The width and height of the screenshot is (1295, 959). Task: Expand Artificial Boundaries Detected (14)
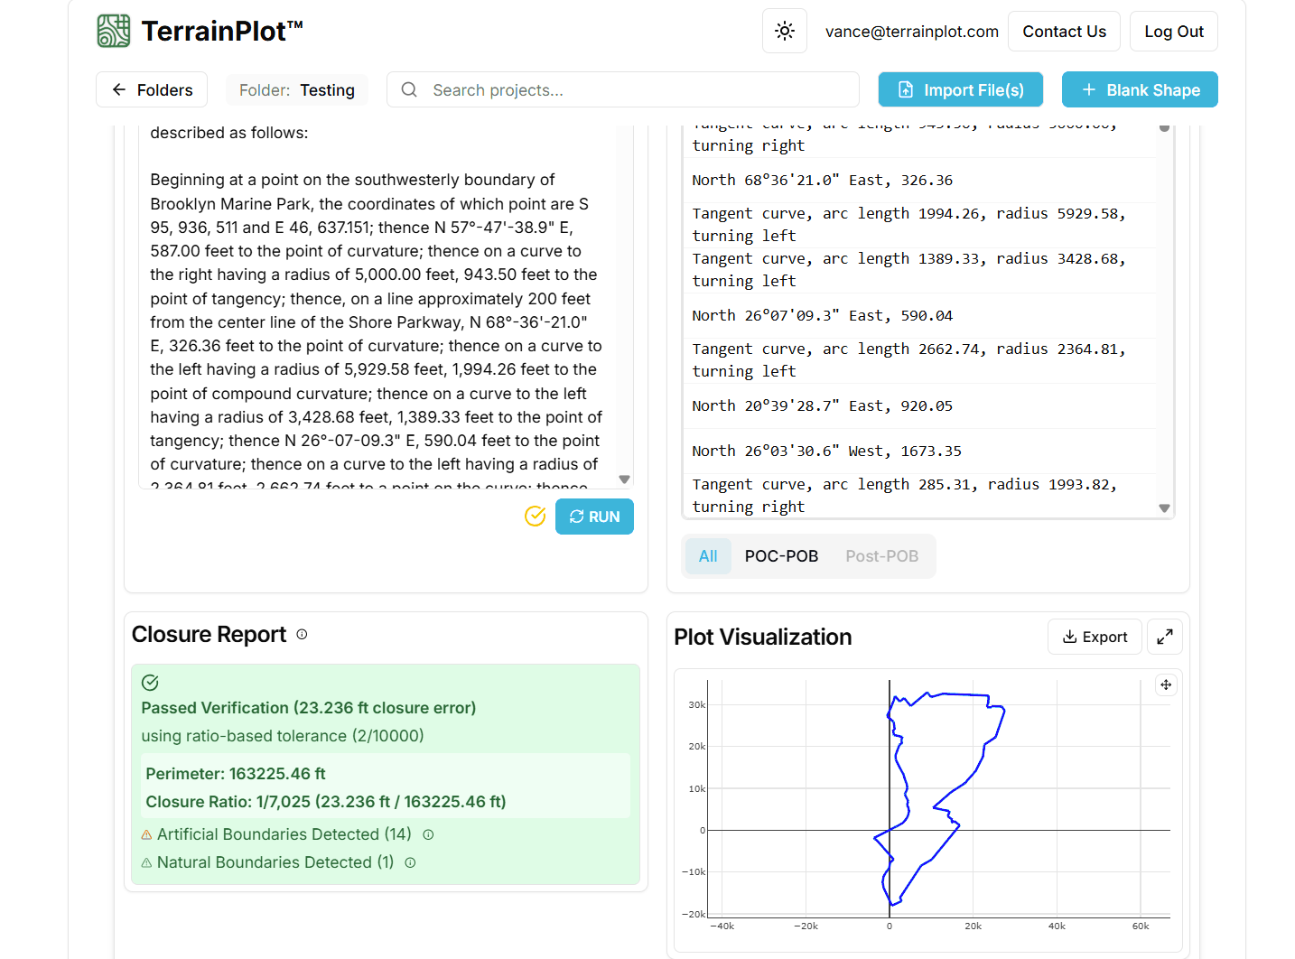pyautogui.click(x=284, y=834)
